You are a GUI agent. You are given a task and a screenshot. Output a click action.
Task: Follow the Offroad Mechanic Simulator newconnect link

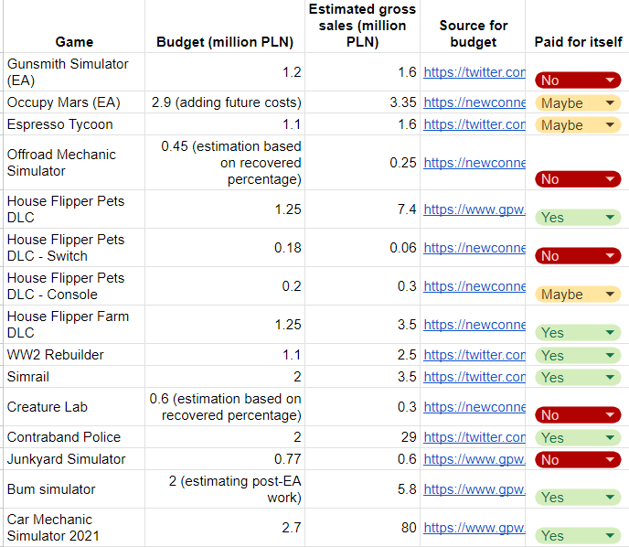[474, 163]
